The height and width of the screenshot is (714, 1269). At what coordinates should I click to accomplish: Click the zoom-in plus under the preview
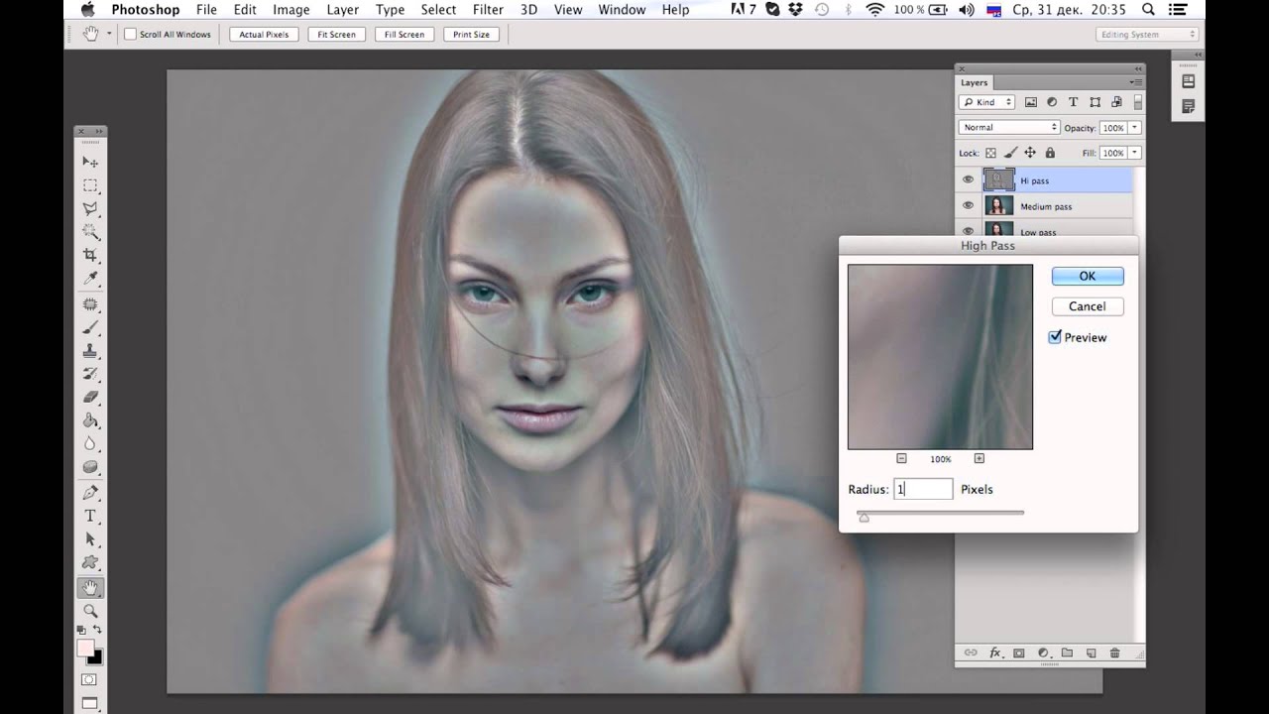(x=980, y=458)
